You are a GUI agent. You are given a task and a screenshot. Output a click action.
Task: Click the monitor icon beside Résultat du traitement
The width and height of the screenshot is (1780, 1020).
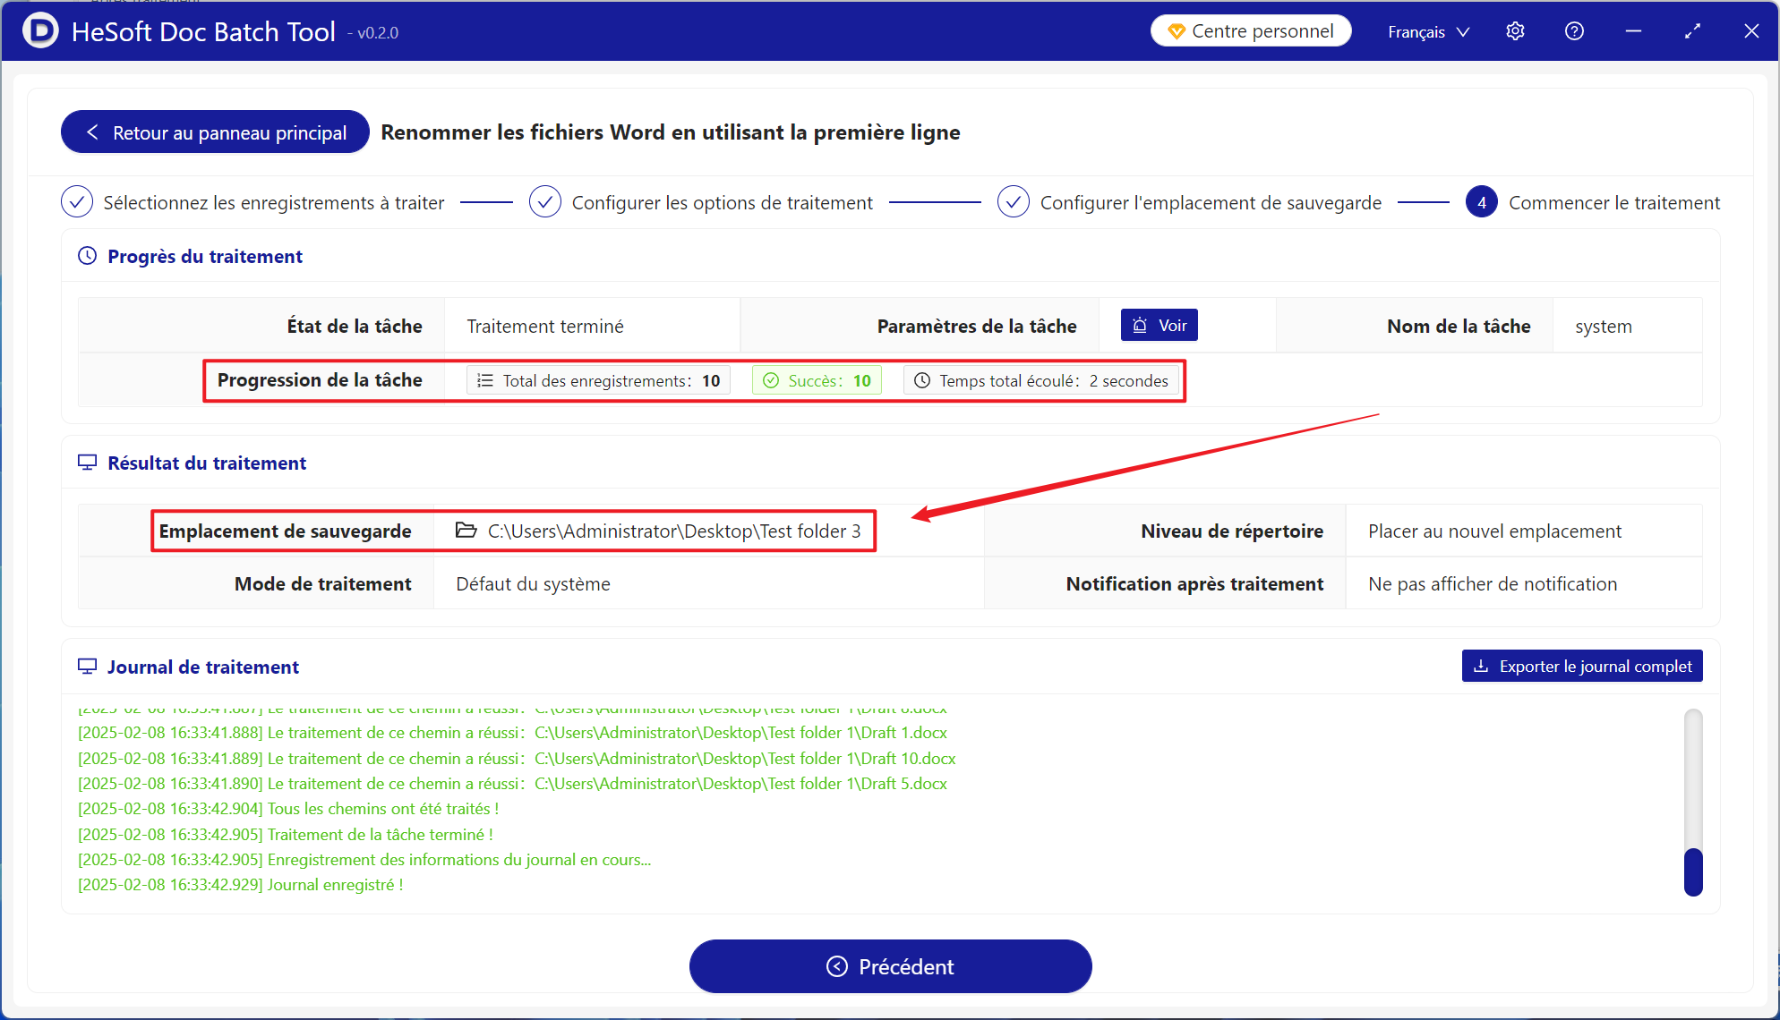click(87, 463)
